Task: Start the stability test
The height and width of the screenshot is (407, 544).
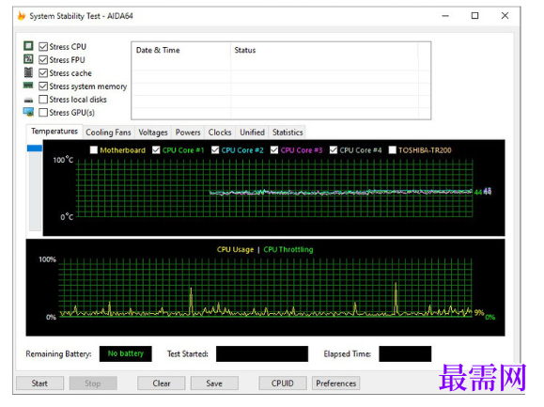Action: [39, 384]
